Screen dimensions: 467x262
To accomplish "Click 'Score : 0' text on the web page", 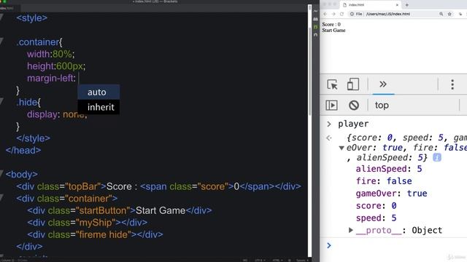I will pyautogui.click(x=331, y=24).
